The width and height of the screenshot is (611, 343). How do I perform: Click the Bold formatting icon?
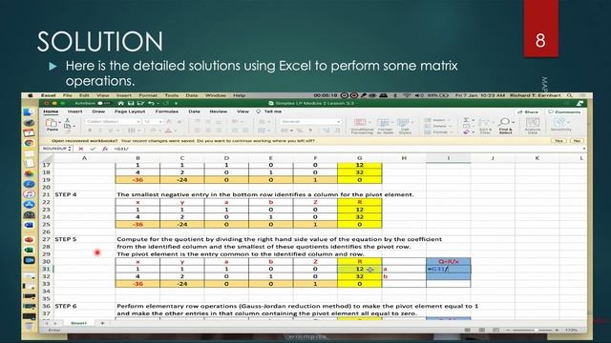[90, 131]
